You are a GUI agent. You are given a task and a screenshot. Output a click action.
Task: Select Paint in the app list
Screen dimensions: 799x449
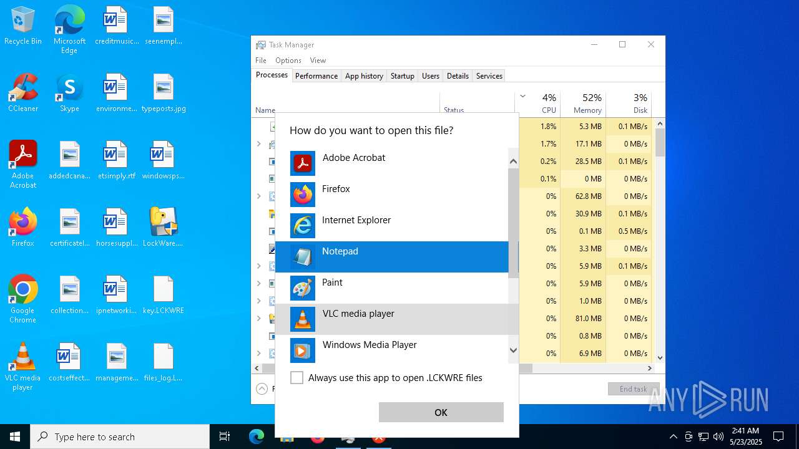391,288
